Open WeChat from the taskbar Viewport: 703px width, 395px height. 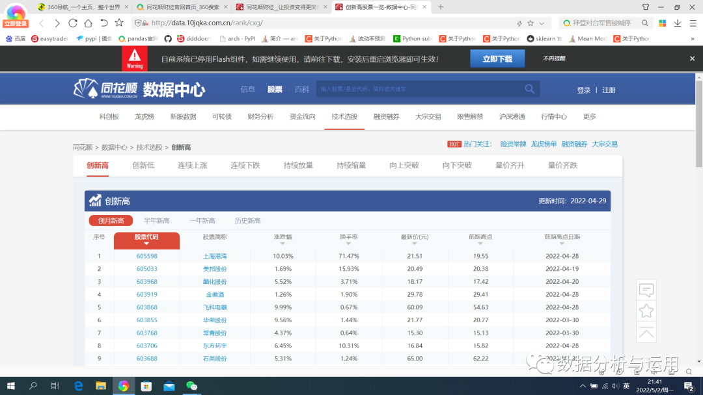click(x=191, y=386)
